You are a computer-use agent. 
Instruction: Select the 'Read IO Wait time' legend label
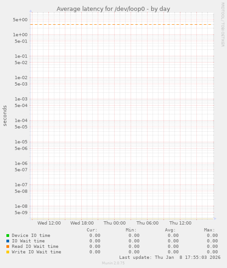tap(35, 247)
